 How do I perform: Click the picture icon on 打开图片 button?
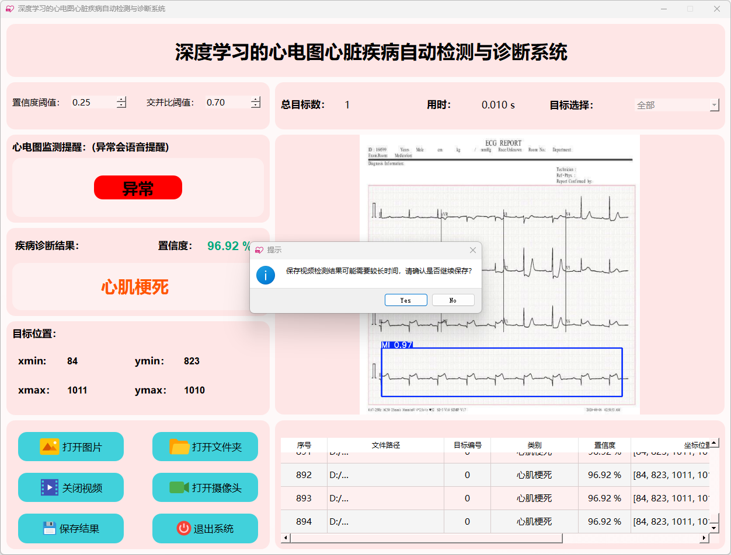click(49, 447)
